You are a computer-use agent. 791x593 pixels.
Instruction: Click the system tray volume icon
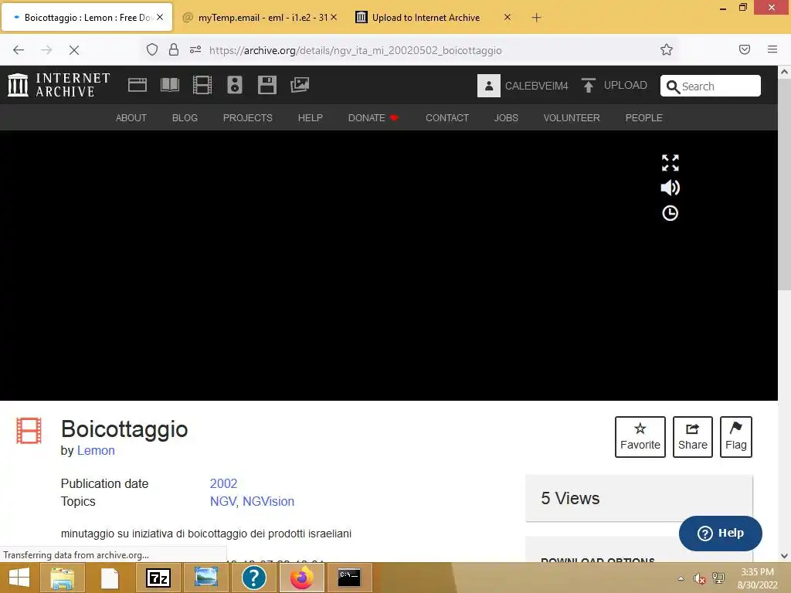pyautogui.click(x=698, y=578)
